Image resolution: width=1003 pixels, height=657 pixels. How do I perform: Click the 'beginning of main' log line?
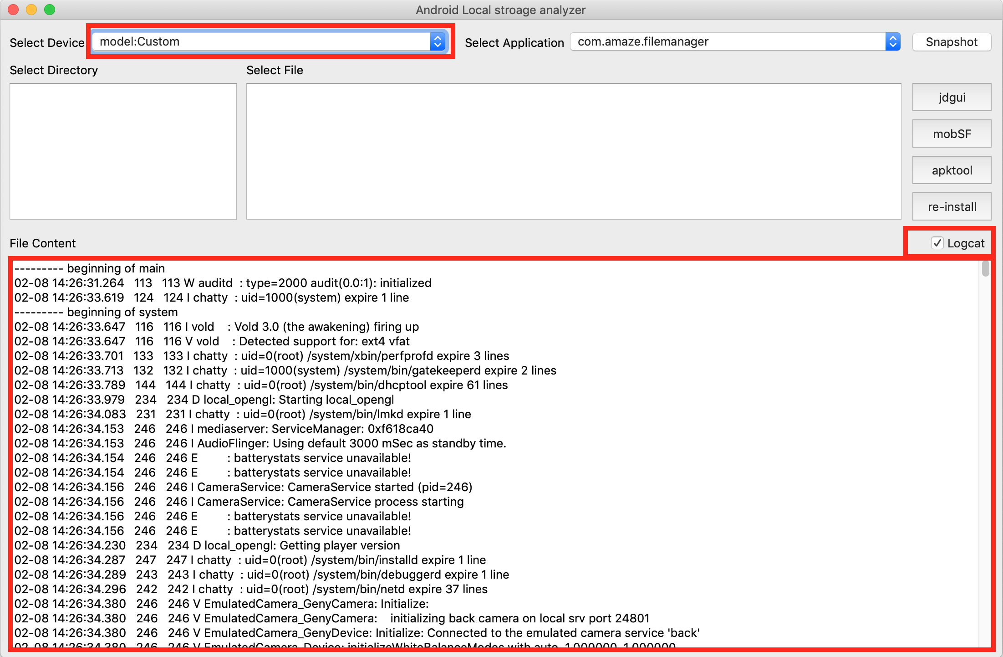[x=116, y=268]
